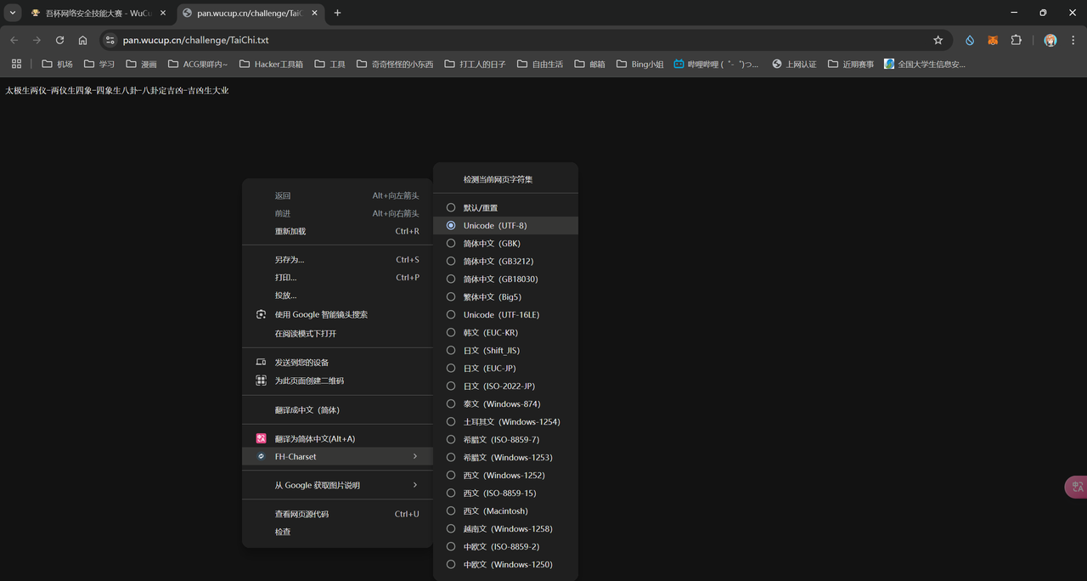The height and width of the screenshot is (581, 1087).
Task: Select 日文 (Shift_JIS) encoding
Action: [505, 350]
